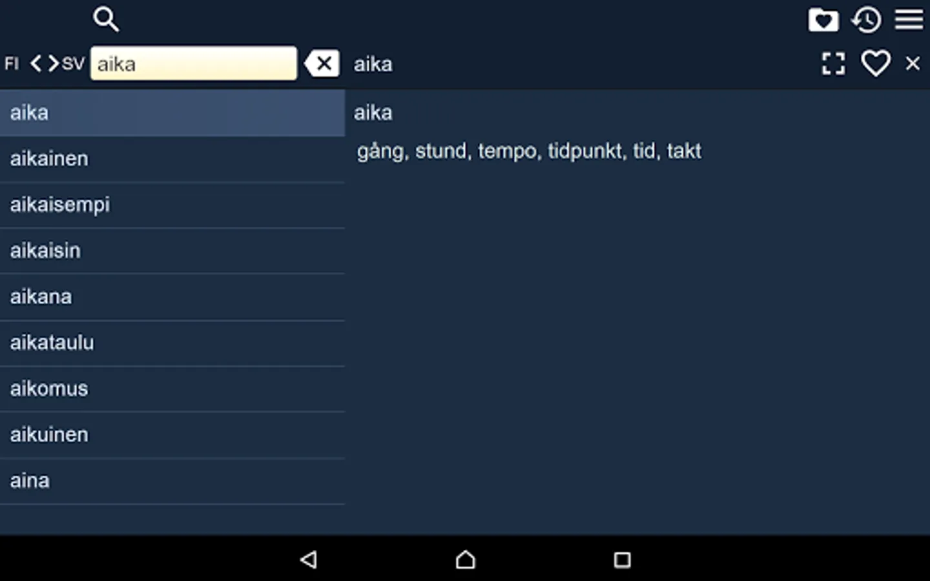Close the aika definition panel
The image size is (930, 581).
tap(913, 63)
